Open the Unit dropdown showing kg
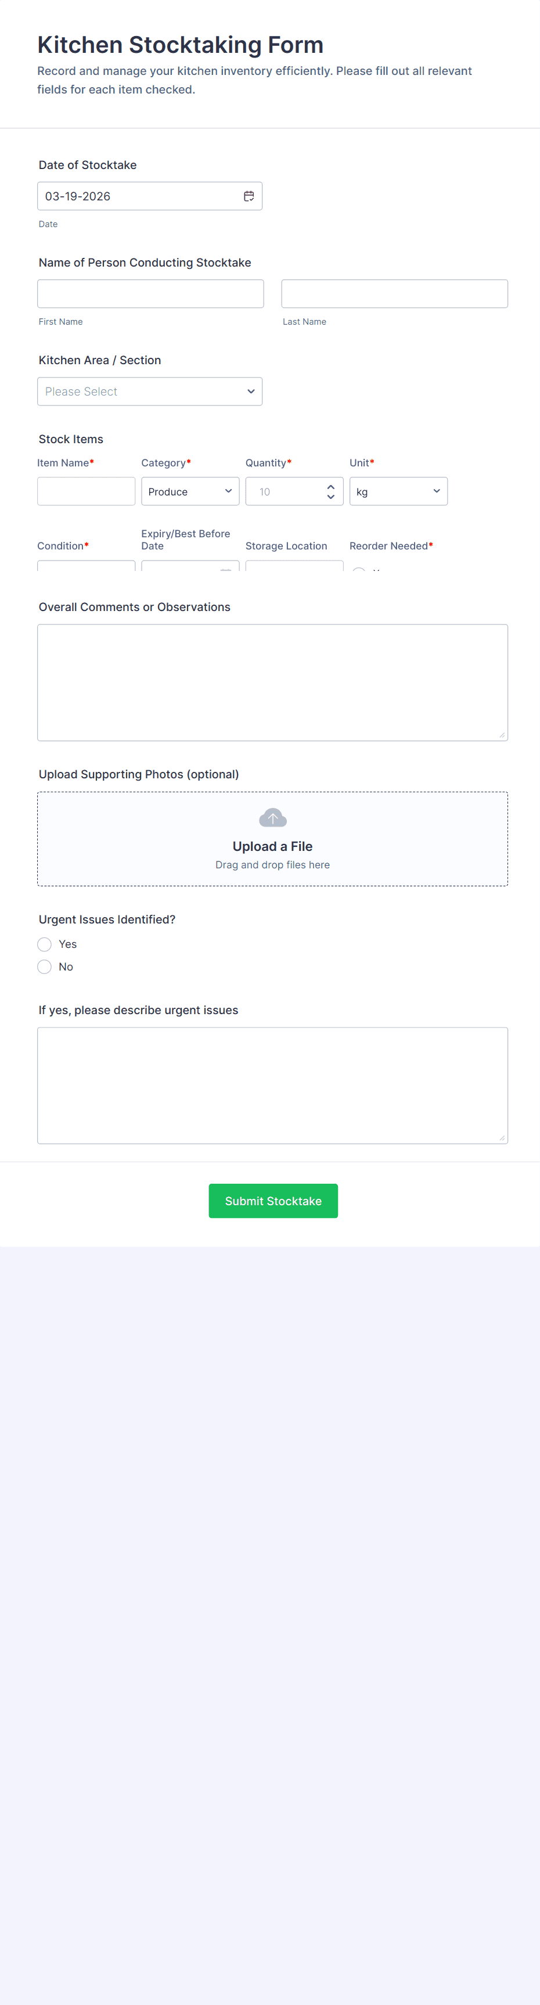Screen dimensions: 540x2005 (x=398, y=492)
